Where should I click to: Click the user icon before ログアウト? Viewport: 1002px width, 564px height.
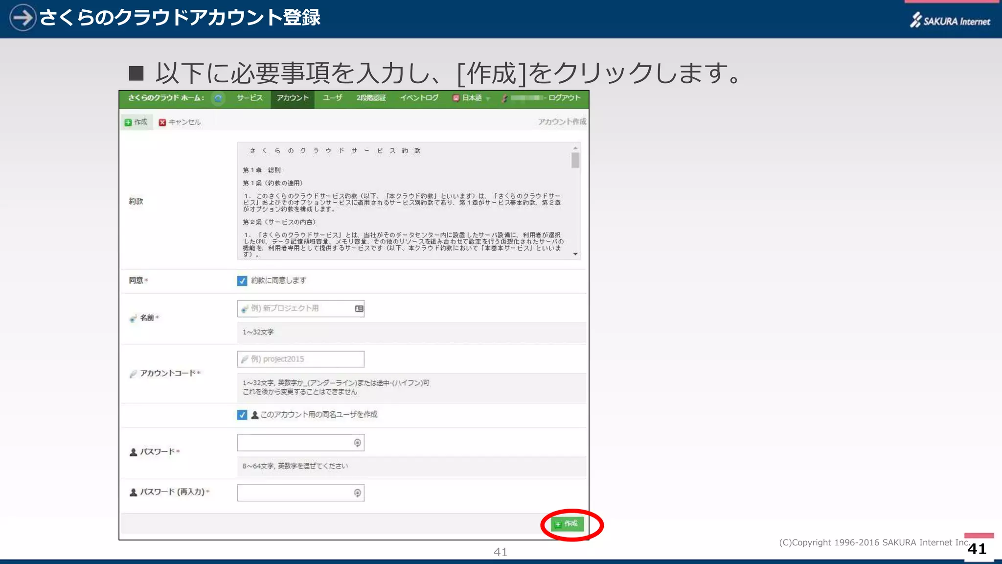[x=504, y=98]
